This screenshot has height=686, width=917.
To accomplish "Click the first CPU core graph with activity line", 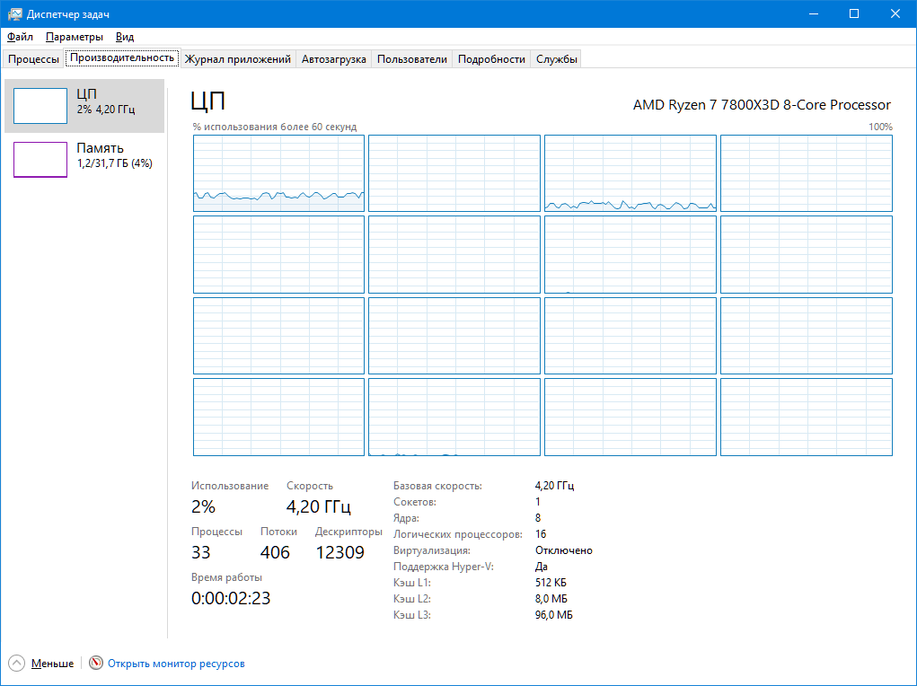I will point(279,173).
